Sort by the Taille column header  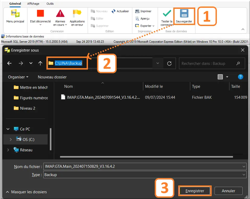pos(235,86)
